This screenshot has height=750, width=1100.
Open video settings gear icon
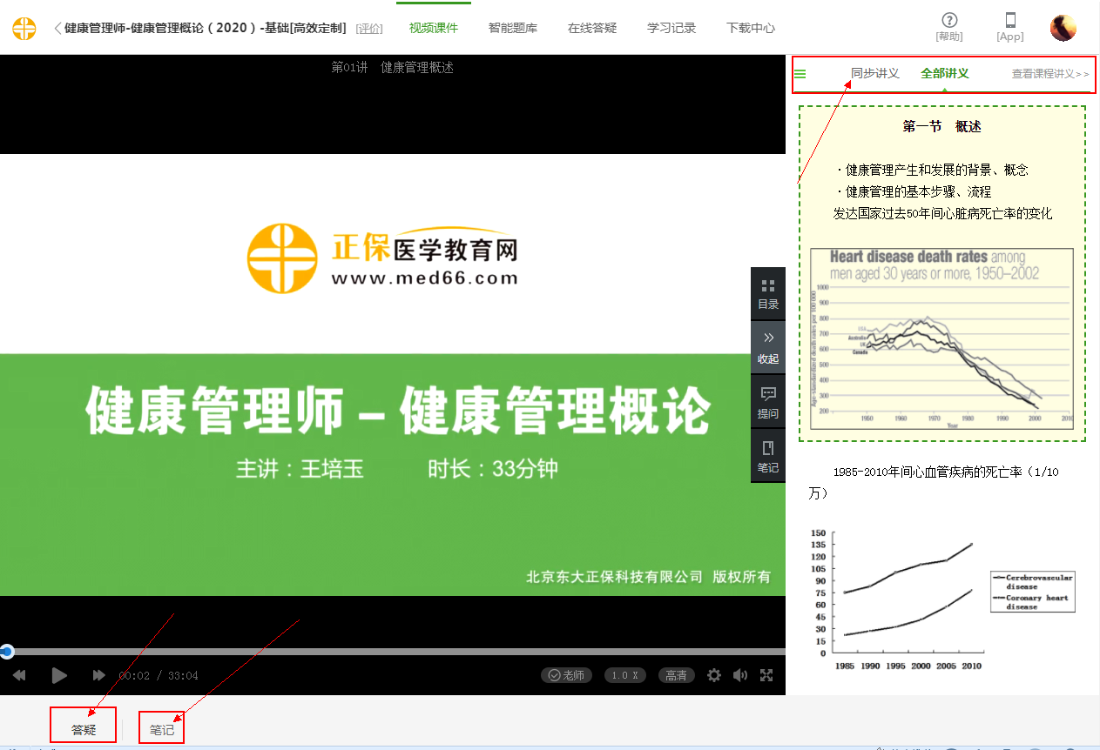pos(714,675)
